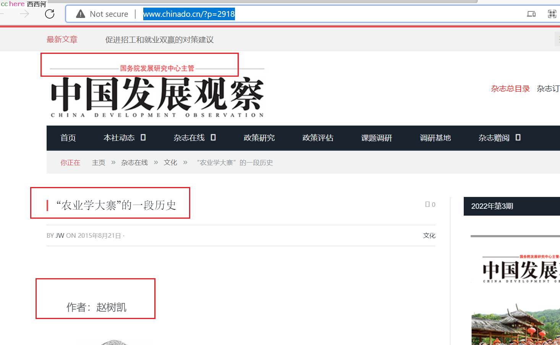
Task: Reload the page with the refresh icon
Action: click(x=50, y=14)
